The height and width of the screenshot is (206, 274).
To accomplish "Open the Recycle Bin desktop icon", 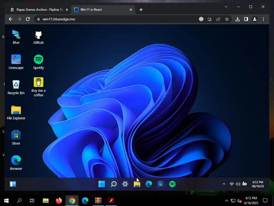I will point(16,87).
